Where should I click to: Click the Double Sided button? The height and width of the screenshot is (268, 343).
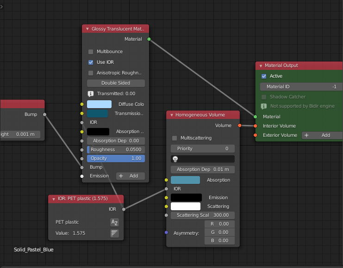click(116, 83)
